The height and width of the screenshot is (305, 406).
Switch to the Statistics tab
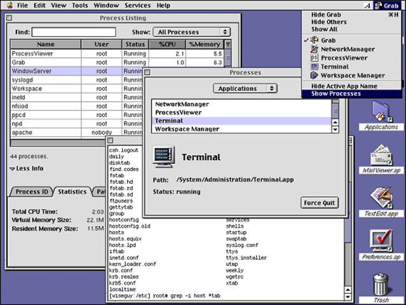click(x=72, y=192)
